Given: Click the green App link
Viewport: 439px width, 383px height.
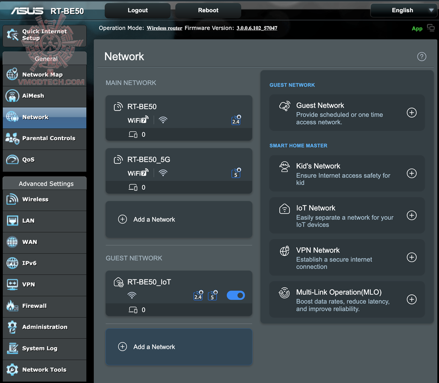Looking at the screenshot, I should 417,28.
